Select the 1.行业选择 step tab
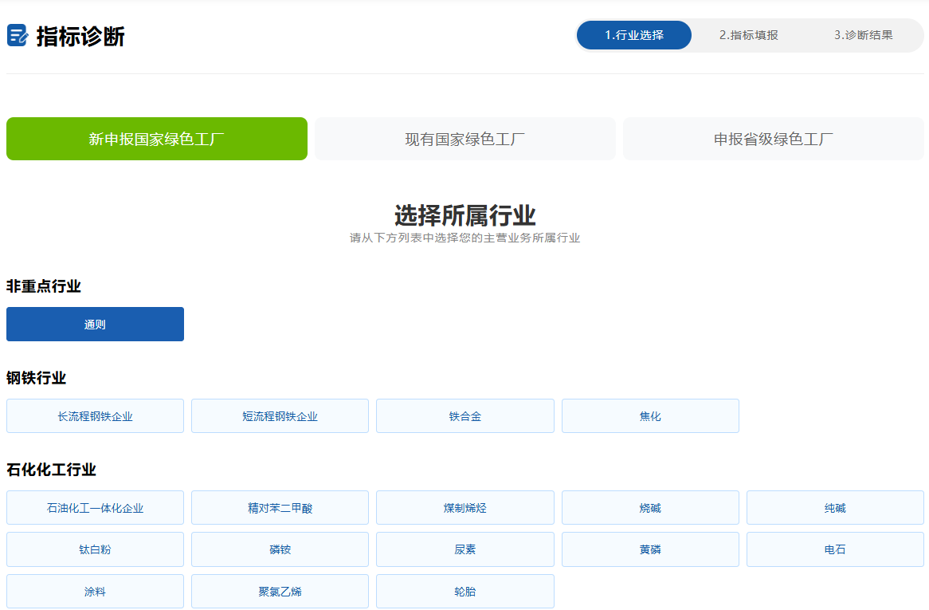 [633, 35]
